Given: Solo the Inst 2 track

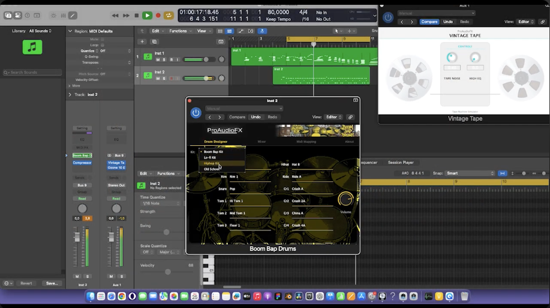Looking at the screenshot, I should coord(164,78).
